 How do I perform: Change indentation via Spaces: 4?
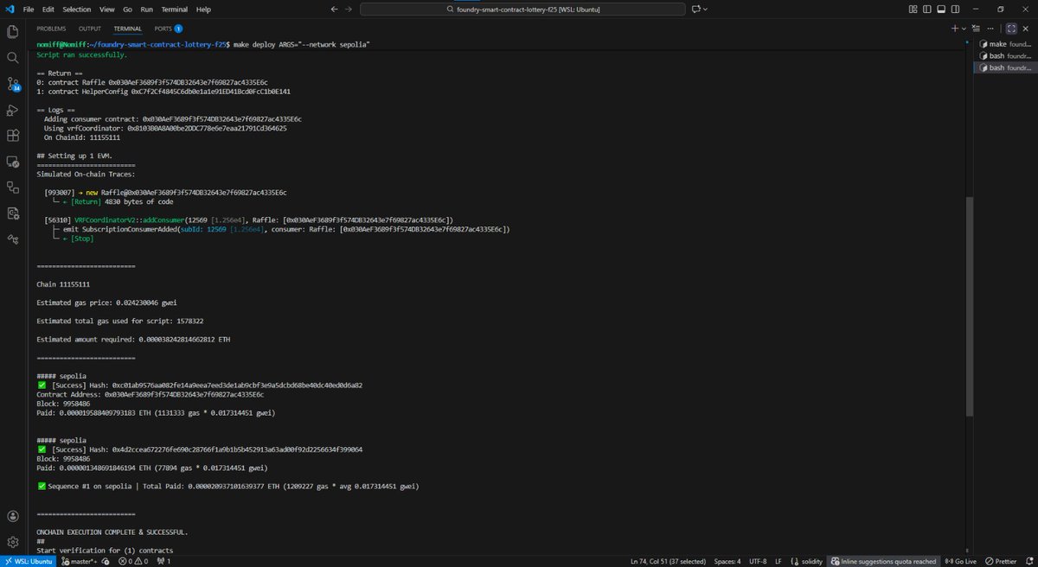coord(727,561)
